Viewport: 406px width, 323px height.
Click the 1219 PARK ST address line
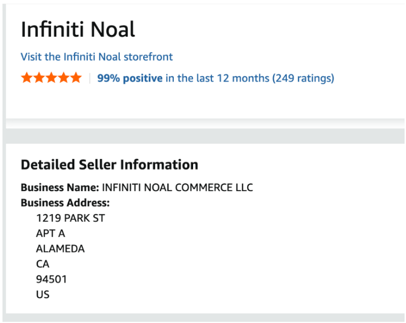pos(70,218)
